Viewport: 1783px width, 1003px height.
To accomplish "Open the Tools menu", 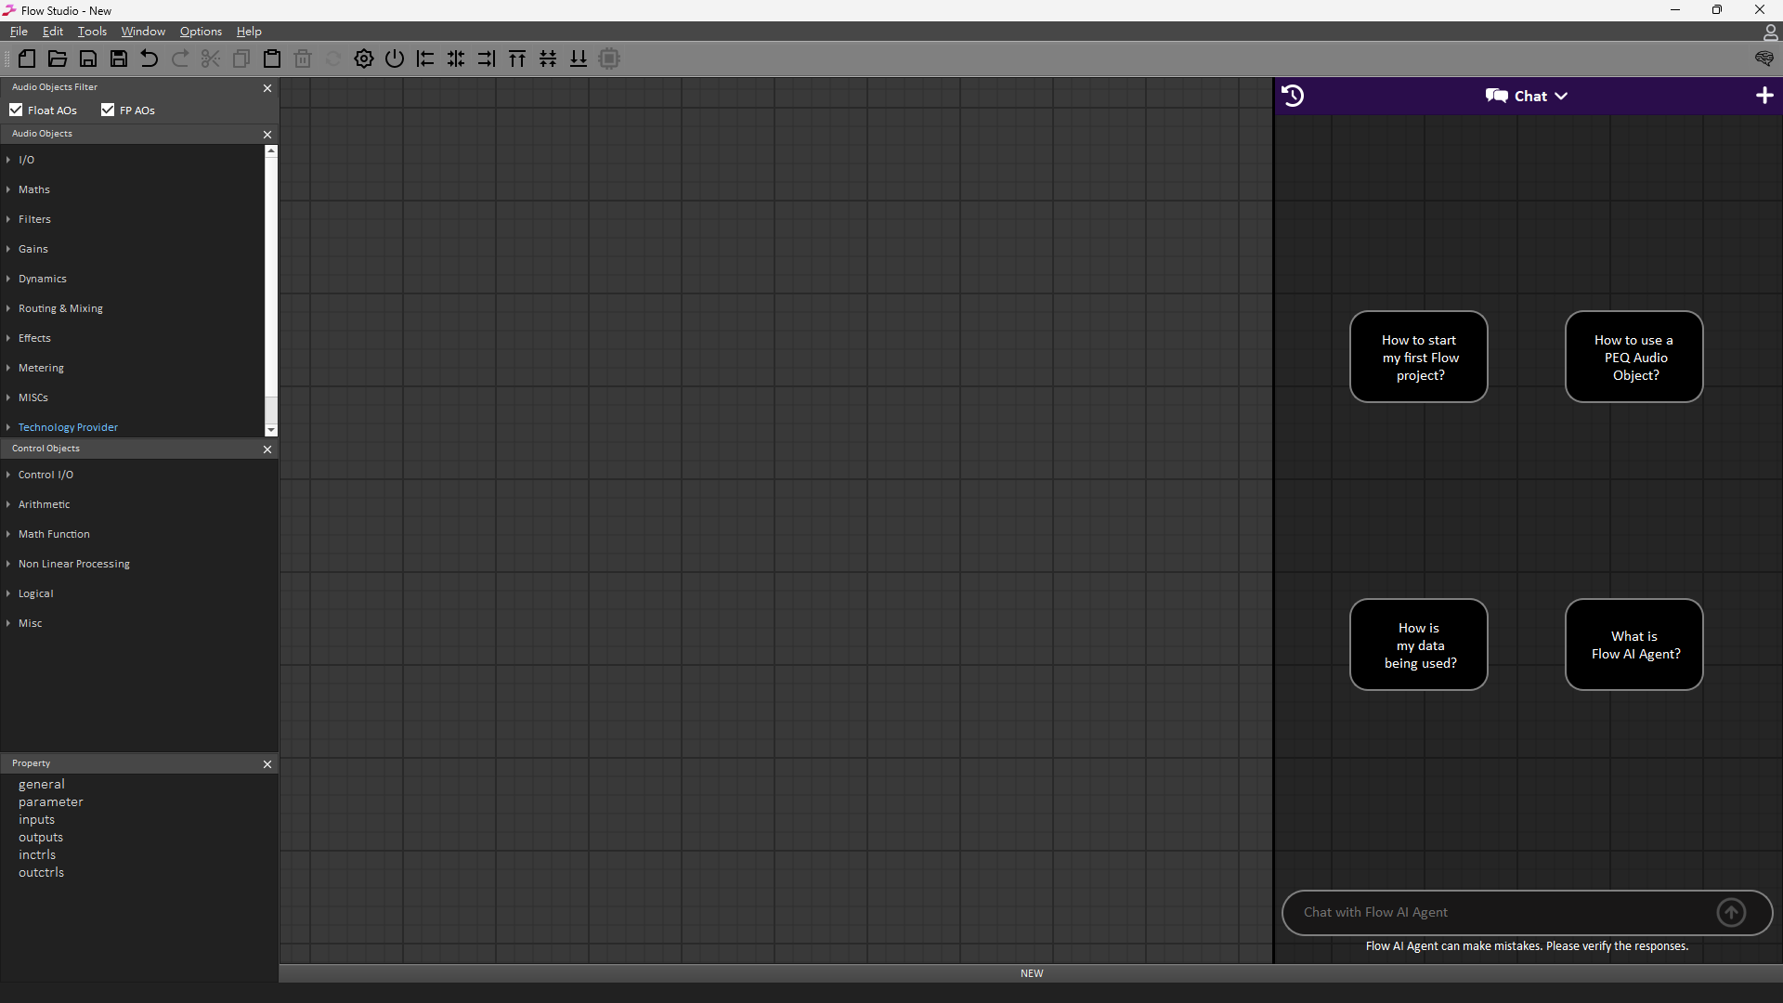I will pos(92,32).
